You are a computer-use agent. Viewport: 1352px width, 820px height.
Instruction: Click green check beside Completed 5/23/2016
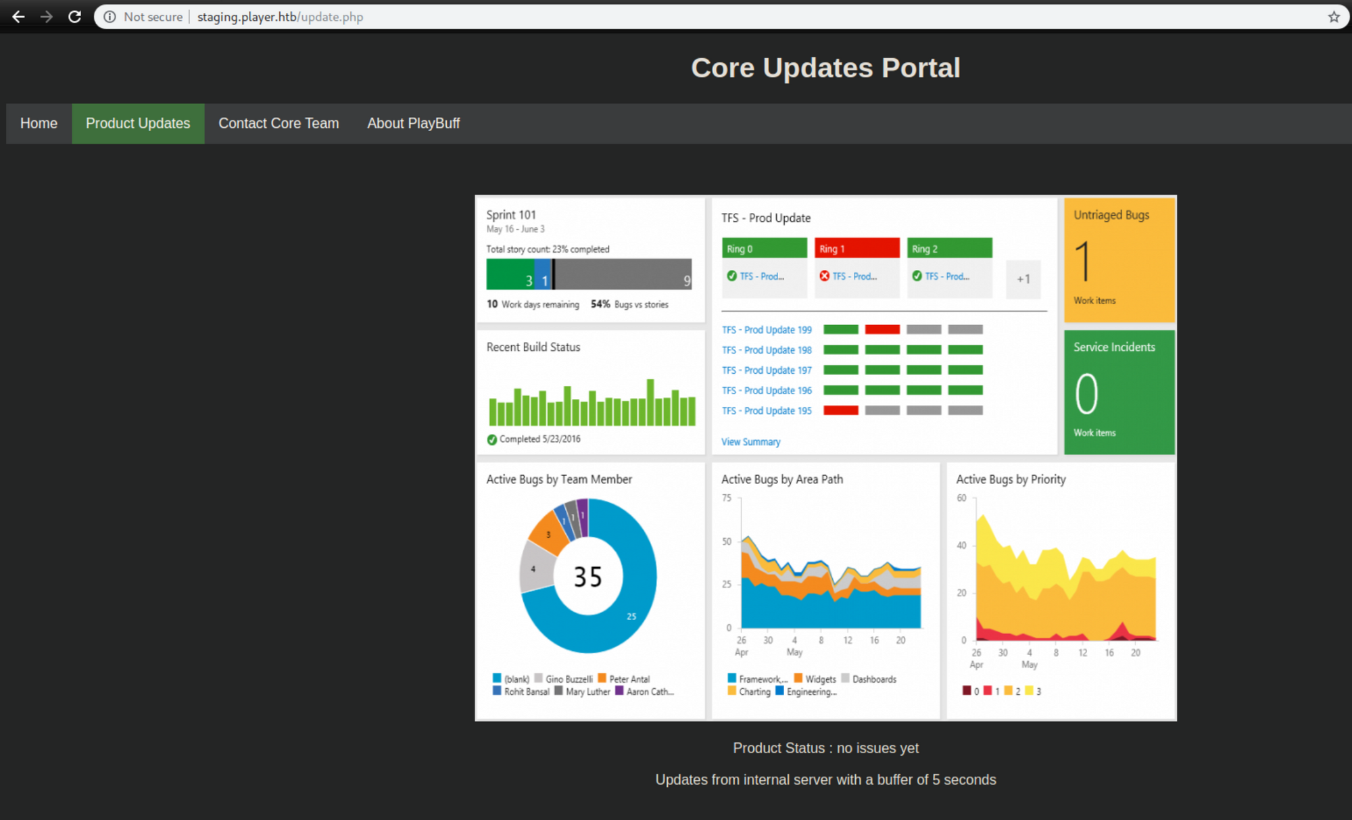tap(492, 439)
